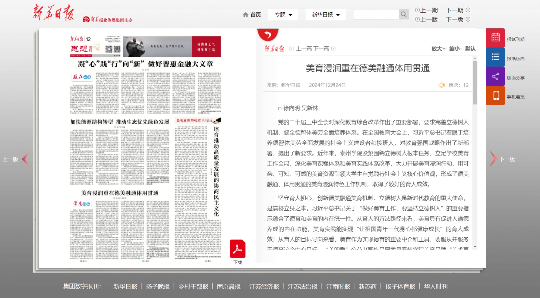The width and height of the screenshot is (540, 298).
Task: Click the search input field
Action: tap(376, 14)
